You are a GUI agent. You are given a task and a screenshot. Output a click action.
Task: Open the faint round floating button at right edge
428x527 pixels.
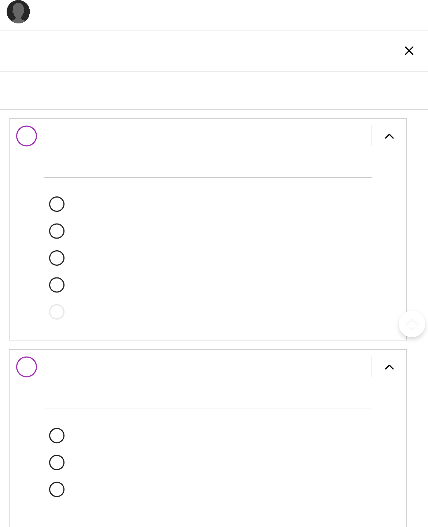pyautogui.click(x=412, y=324)
